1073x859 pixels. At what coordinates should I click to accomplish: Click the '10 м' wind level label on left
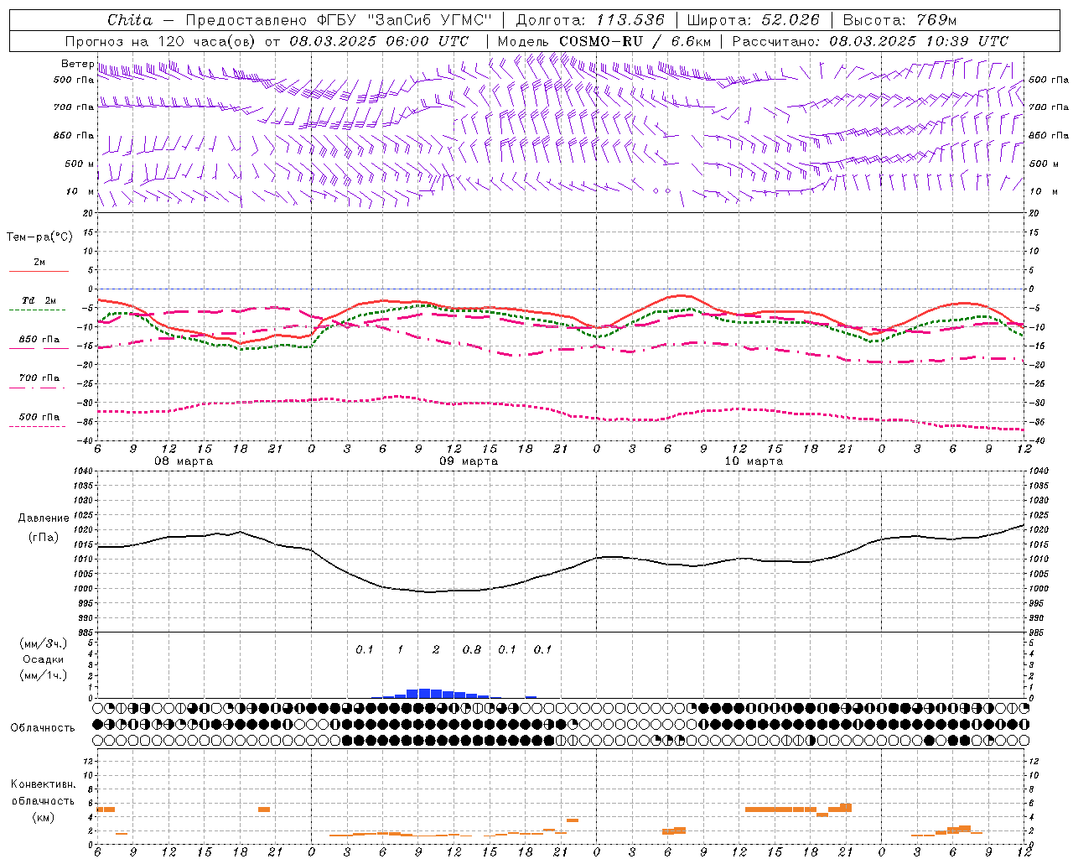pyautogui.click(x=80, y=191)
